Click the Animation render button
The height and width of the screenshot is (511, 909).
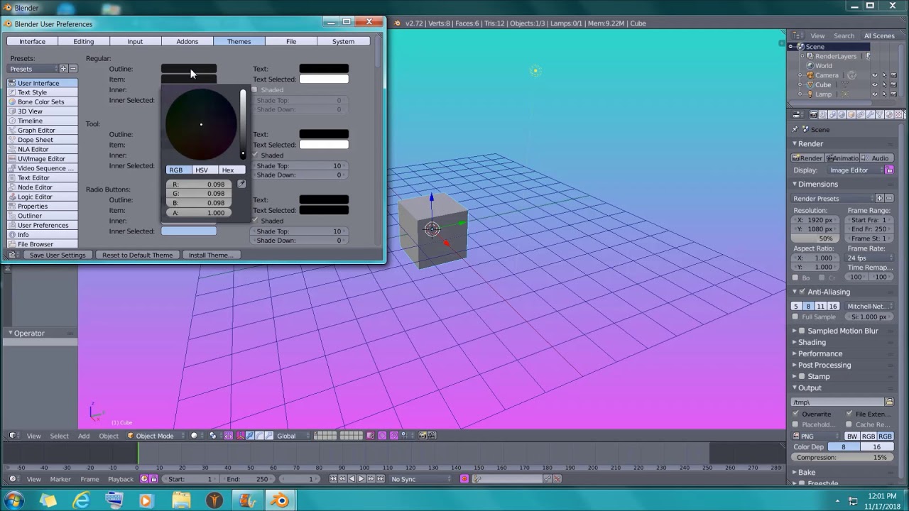pos(842,158)
